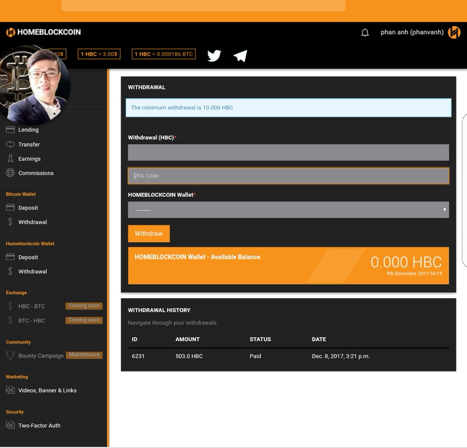This screenshot has width=467, height=448.
Task: Open Deposit under Homeblockcoin Wallet
Action: point(28,257)
